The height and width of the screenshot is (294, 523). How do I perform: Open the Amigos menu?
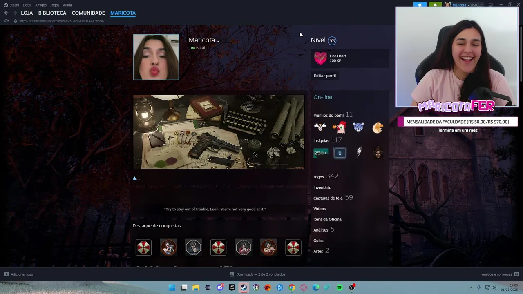tap(41, 5)
